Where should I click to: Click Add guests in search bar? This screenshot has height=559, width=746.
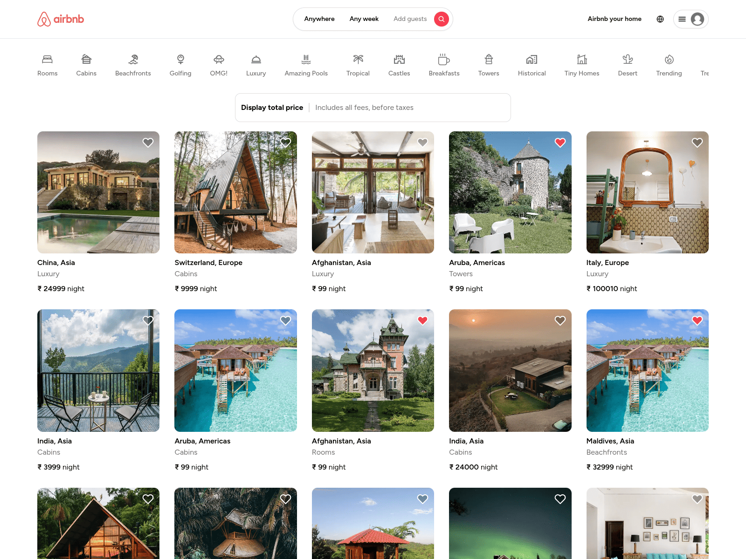pyautogui.click(x=410, y=19)
